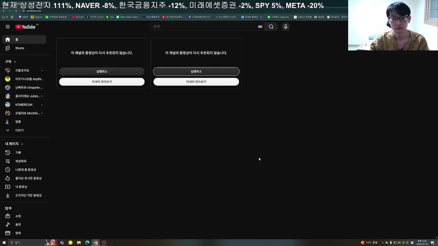Click 실행취소 in the left card
Screen dimensions: 438x246
pyautogui.click(x=102, y=71)
